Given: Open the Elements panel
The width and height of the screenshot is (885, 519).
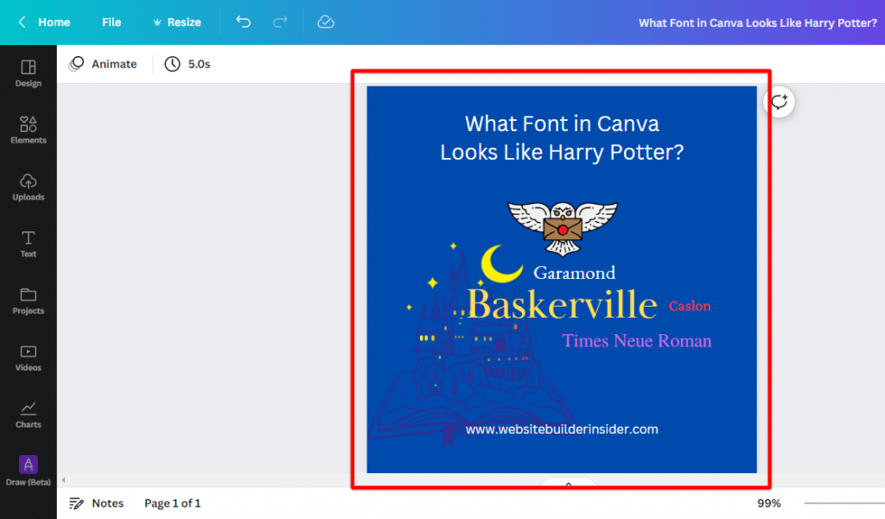Looking at the screenshot, I should (28, 130).
